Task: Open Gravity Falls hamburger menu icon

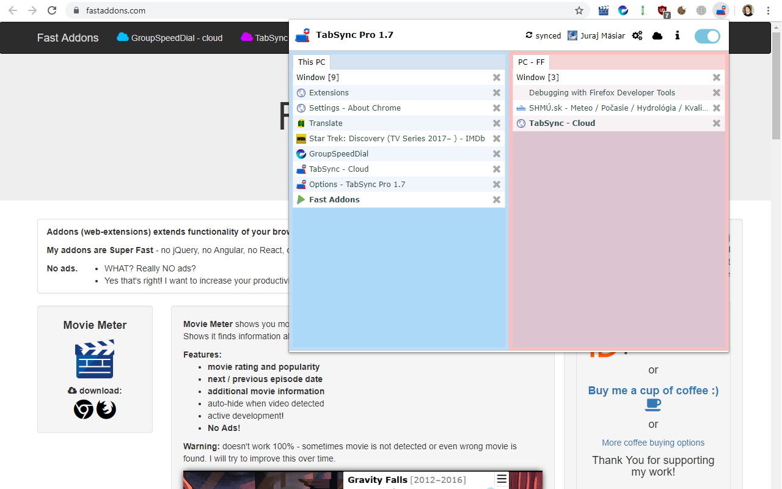Action: pos(502,479)
